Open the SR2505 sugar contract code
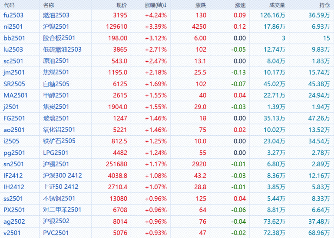 point(13,84)
